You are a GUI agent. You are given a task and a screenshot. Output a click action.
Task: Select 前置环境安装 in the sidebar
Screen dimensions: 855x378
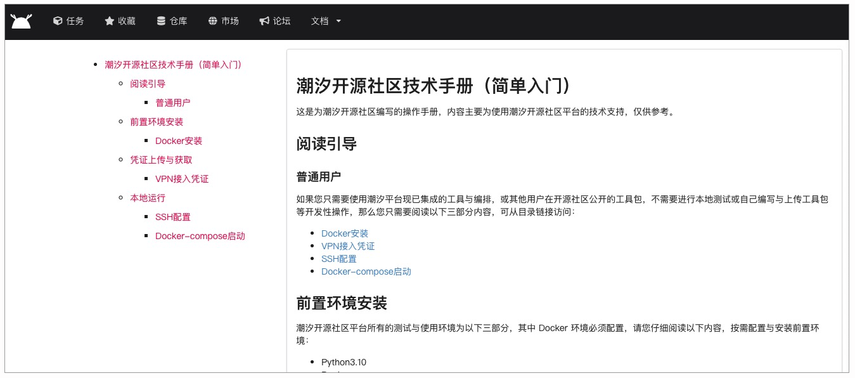pyautogui.click(x=157, y=121)
